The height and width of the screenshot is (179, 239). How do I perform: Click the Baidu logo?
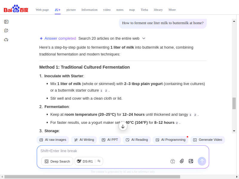(16, 9)
